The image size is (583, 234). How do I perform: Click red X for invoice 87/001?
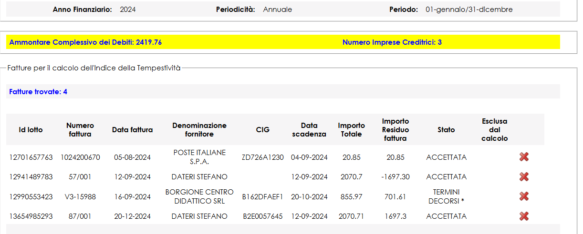(x=524, y=216)
